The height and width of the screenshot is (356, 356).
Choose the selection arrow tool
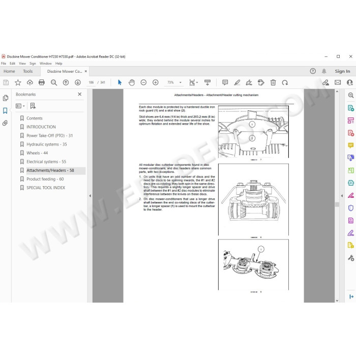pyautogui.click(x=120, y=82)
